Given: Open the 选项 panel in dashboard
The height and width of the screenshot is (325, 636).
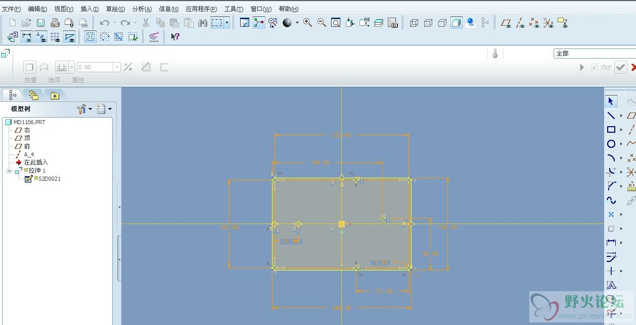Looking at the screenshot, I should [x=54, y=80].
